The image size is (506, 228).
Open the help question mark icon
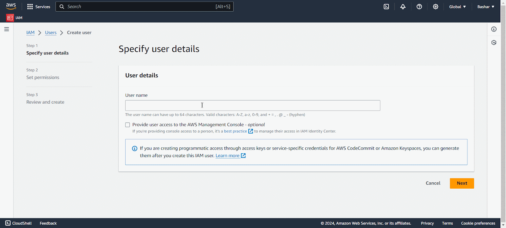tap(419, 7)
